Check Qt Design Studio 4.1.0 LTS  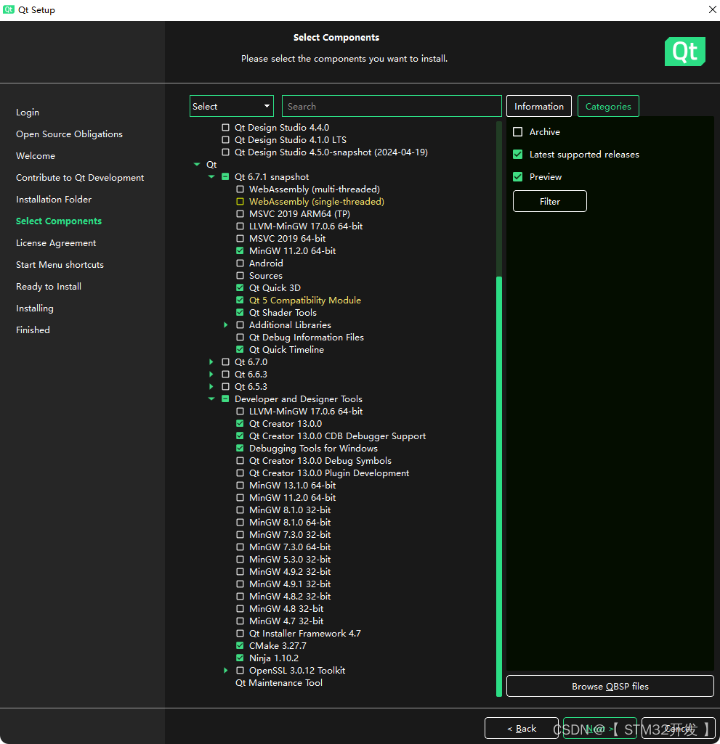pos(226,140)
